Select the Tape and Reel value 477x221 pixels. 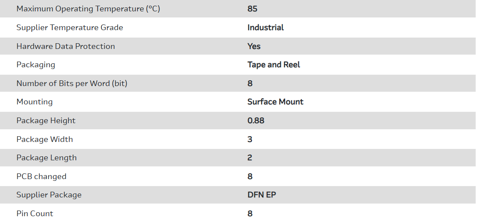[x=274, y=65]
